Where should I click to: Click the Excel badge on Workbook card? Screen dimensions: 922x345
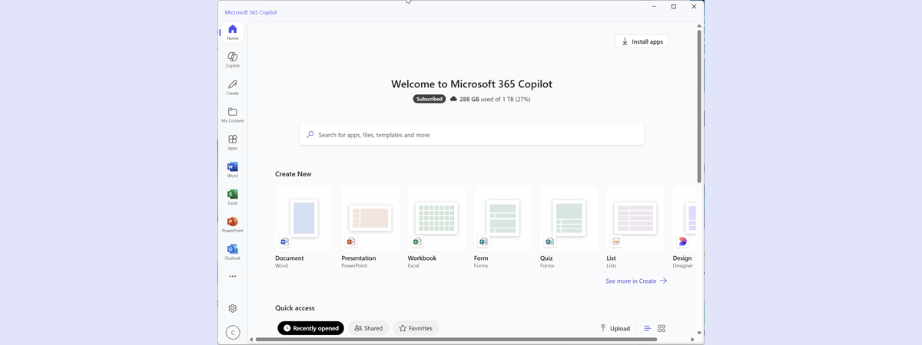[417, 242]
